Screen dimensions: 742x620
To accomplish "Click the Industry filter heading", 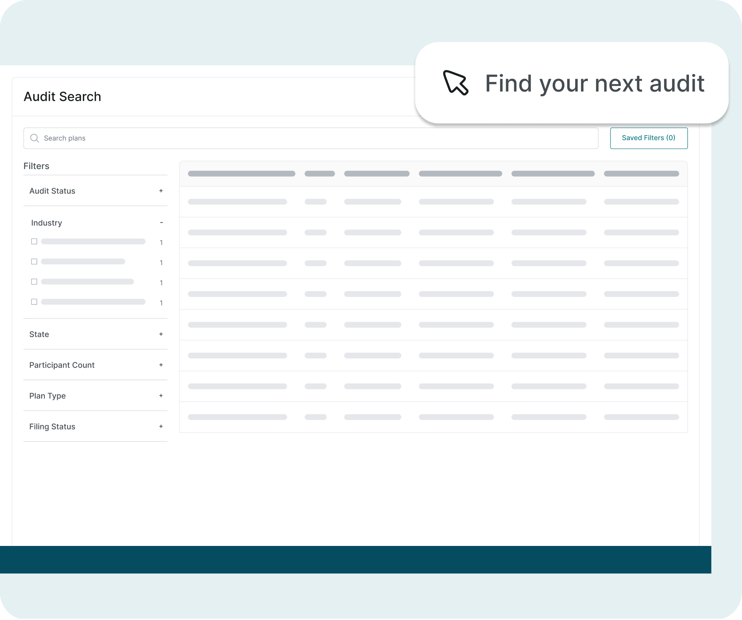I will 47,223.
